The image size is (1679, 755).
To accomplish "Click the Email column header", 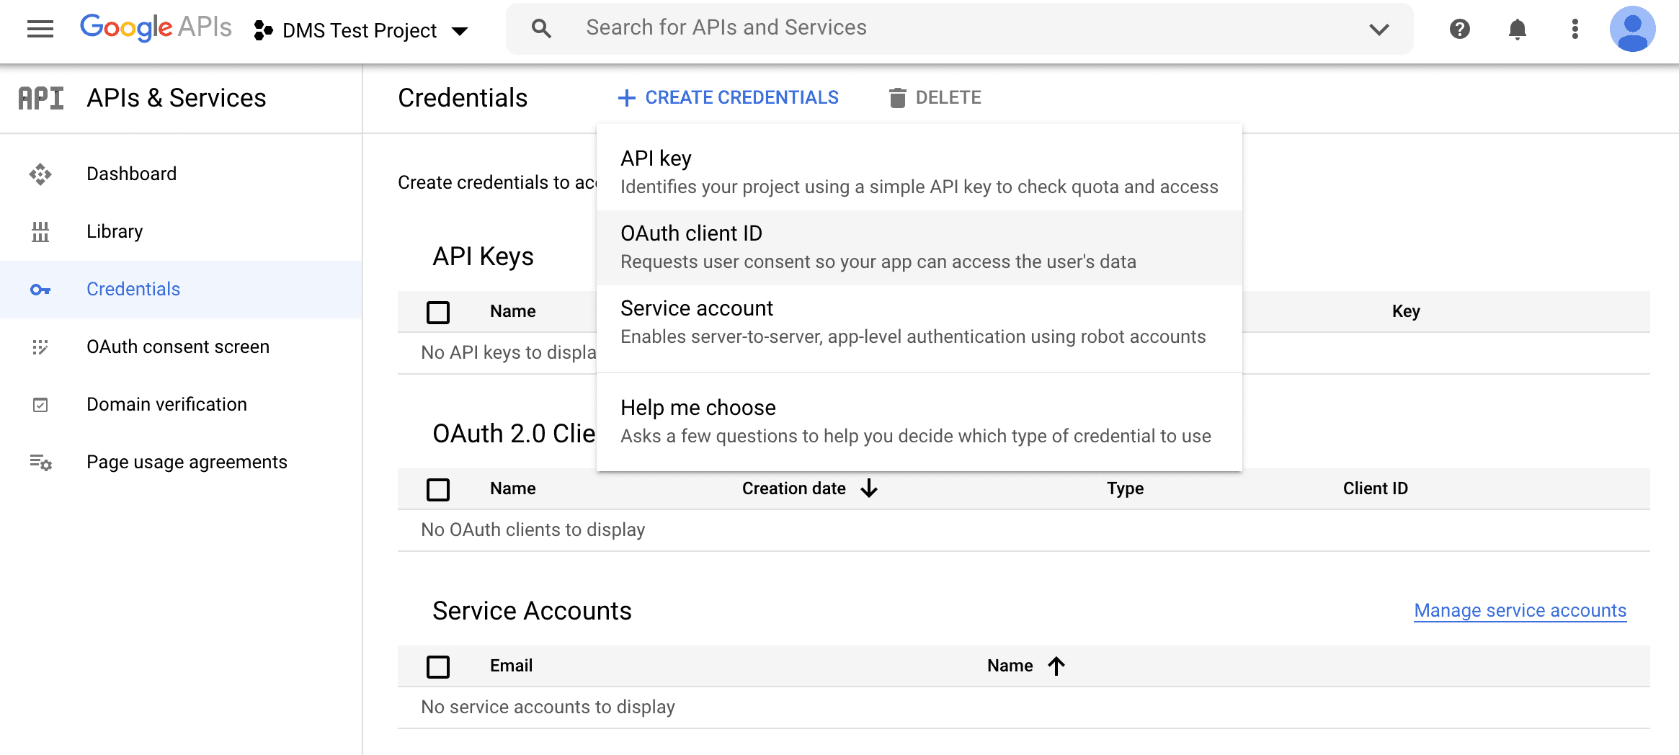I will click(511, 666).
